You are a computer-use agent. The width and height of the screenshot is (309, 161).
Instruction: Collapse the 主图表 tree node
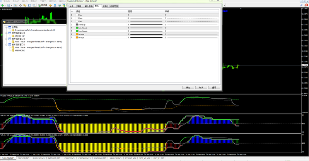click(7, 27)
